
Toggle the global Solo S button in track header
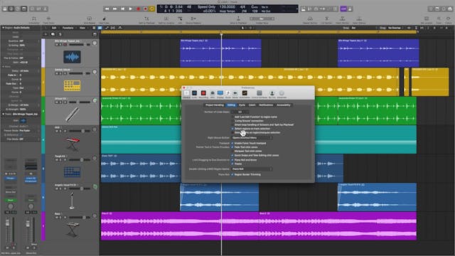(x=60, y=34)
